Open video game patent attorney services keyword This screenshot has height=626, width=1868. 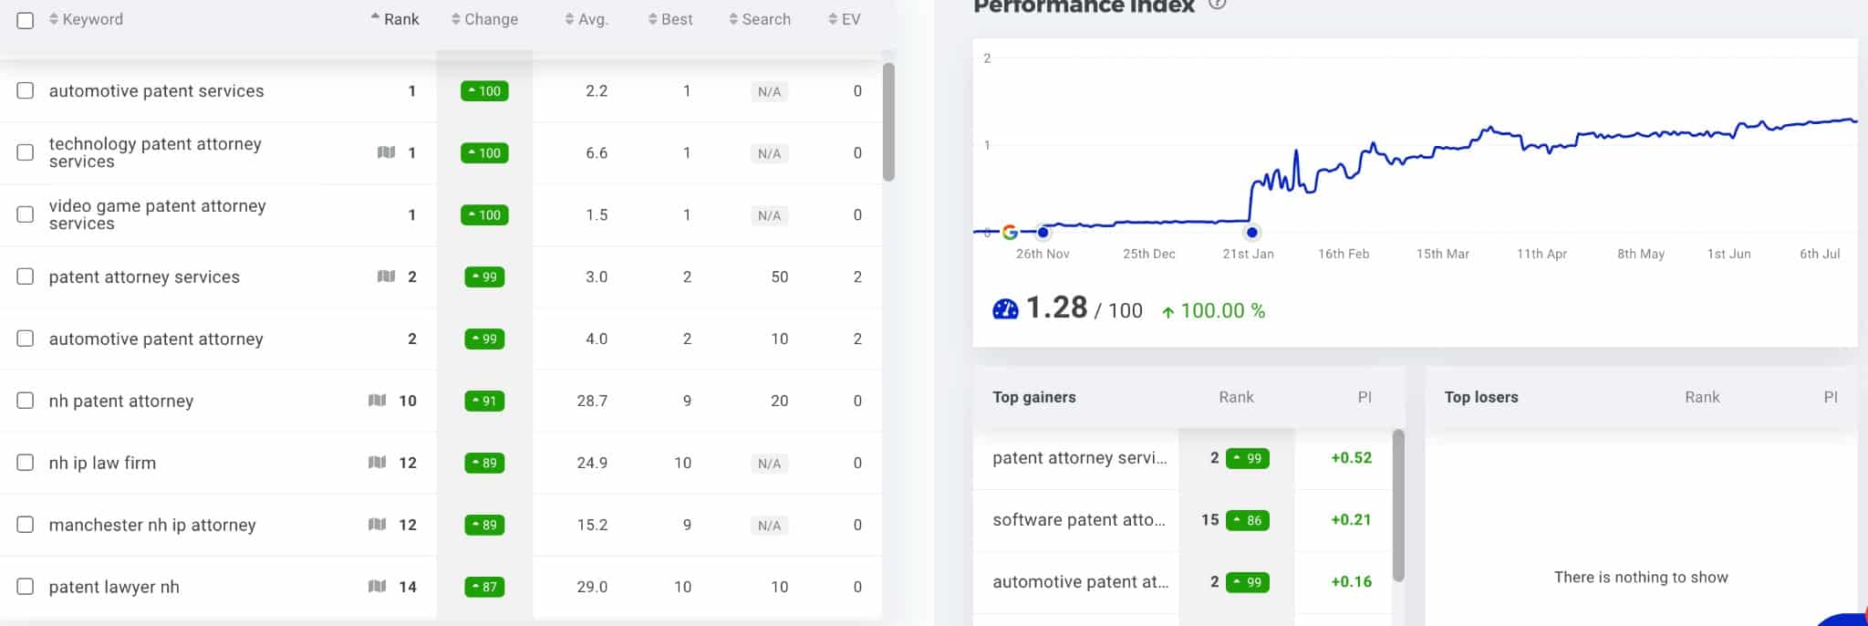pyautogui.click(x=157, y=214)
